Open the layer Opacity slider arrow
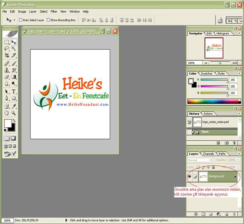 click(x=238, y=159)
